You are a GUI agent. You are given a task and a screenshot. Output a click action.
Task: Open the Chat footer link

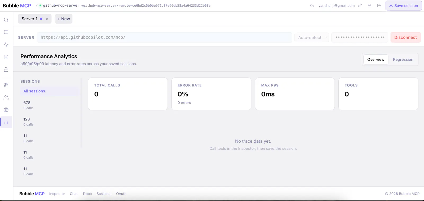[74, 194]
